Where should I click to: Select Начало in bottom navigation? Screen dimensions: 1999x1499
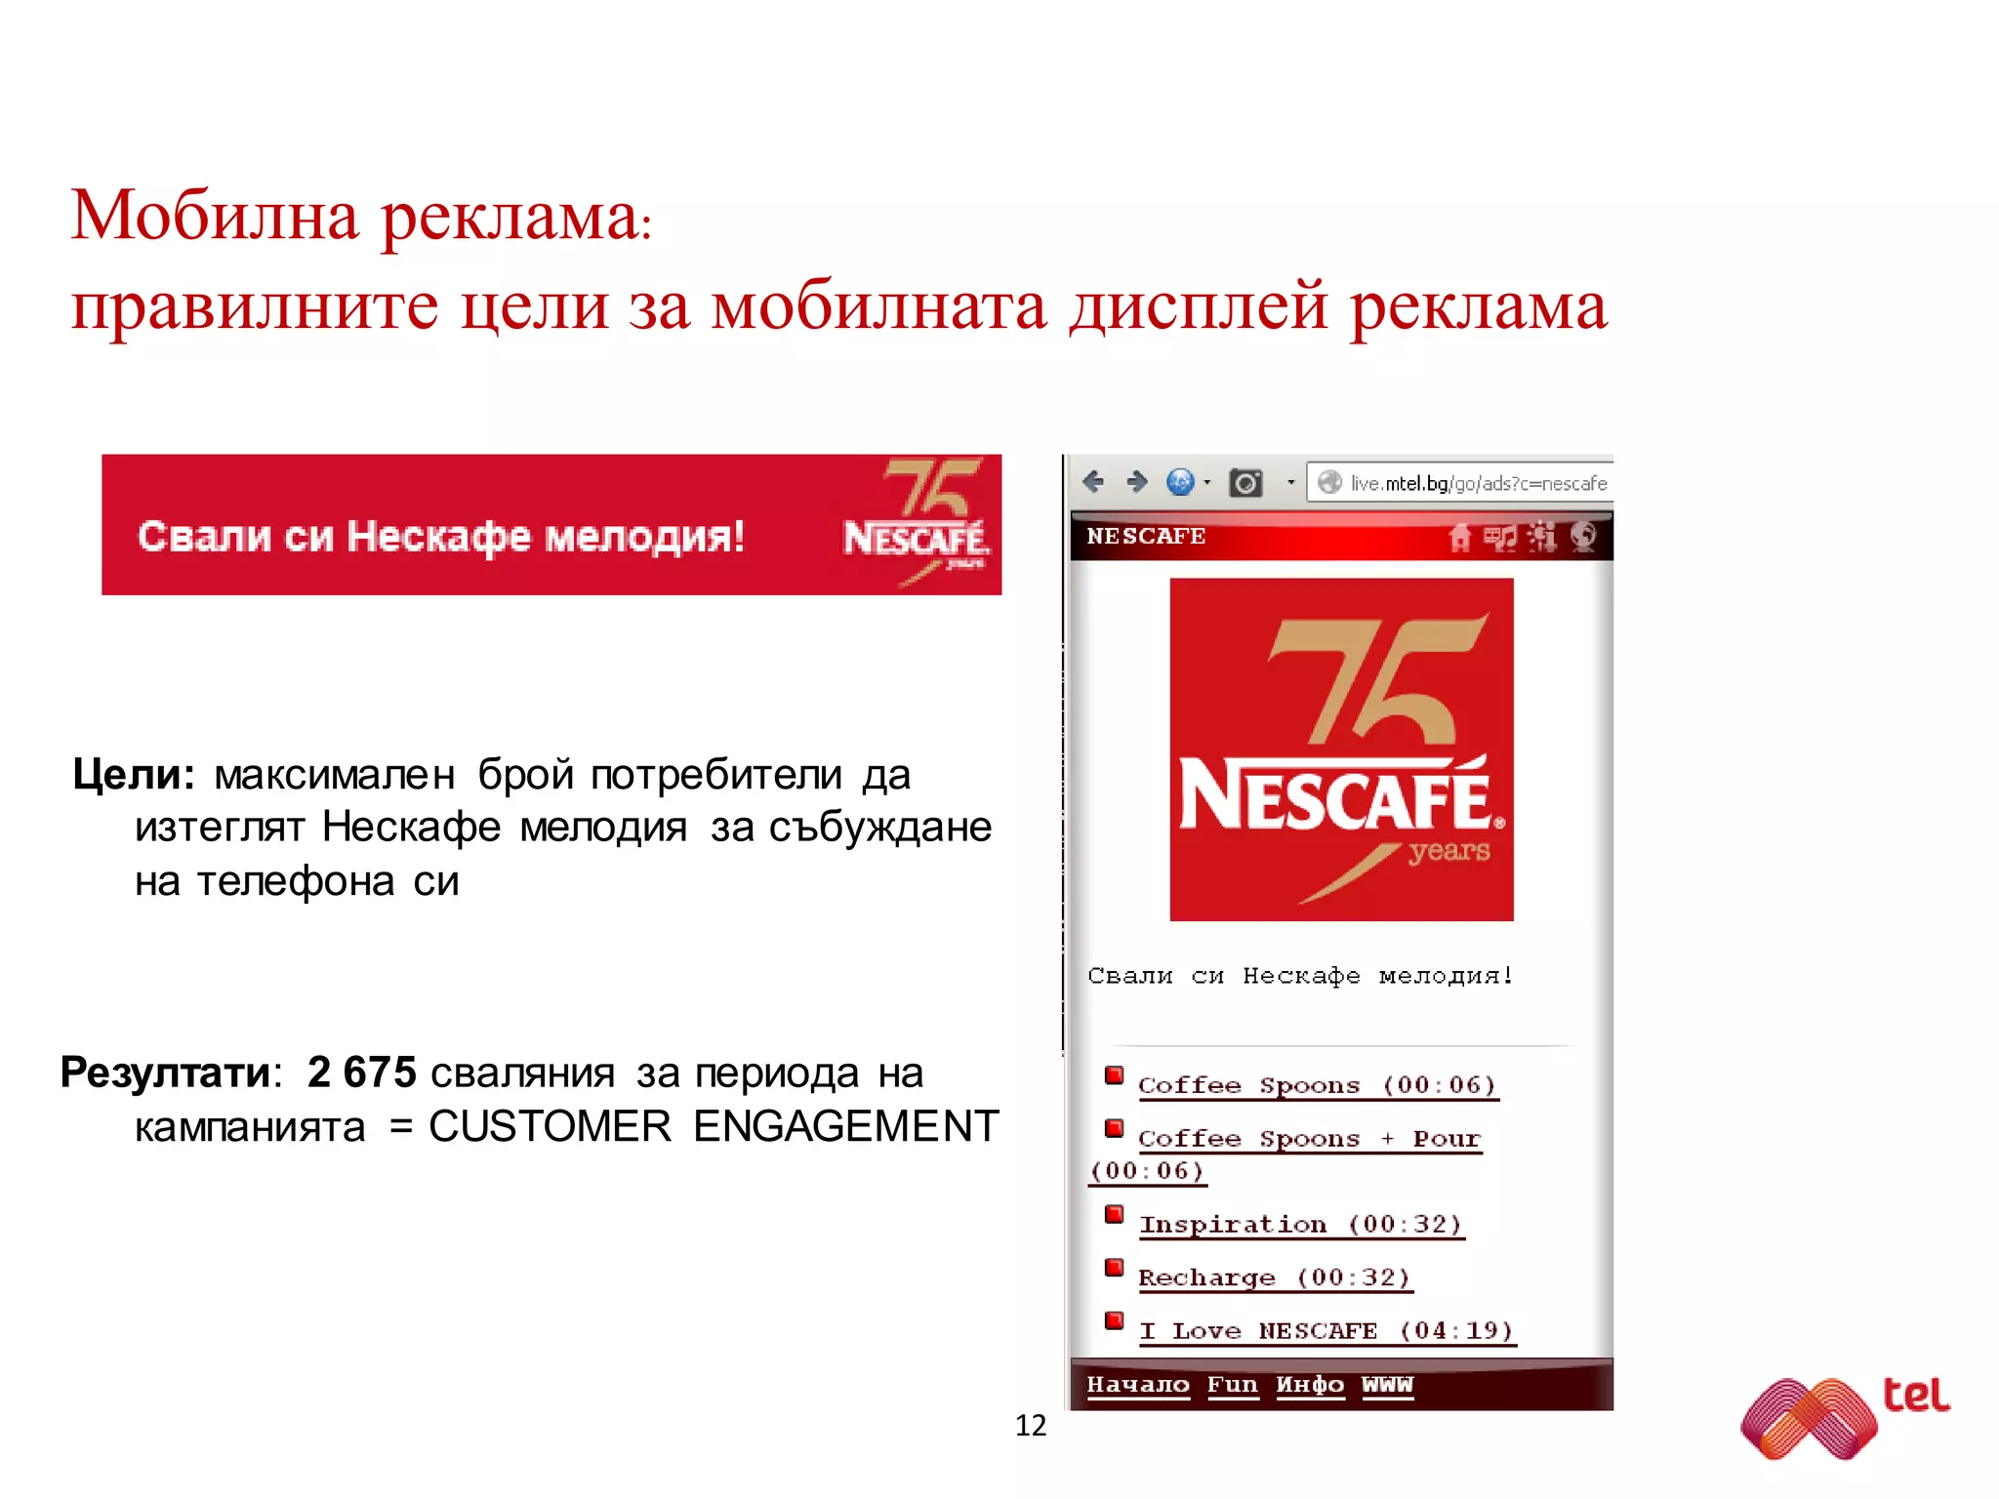[1137, 1385]
